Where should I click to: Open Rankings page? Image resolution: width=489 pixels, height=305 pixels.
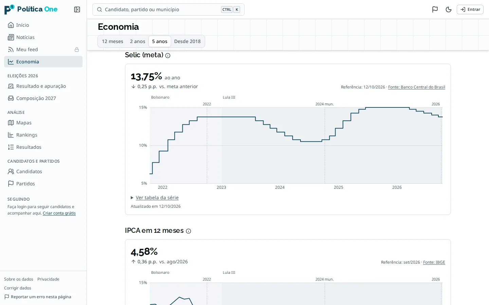43,135
